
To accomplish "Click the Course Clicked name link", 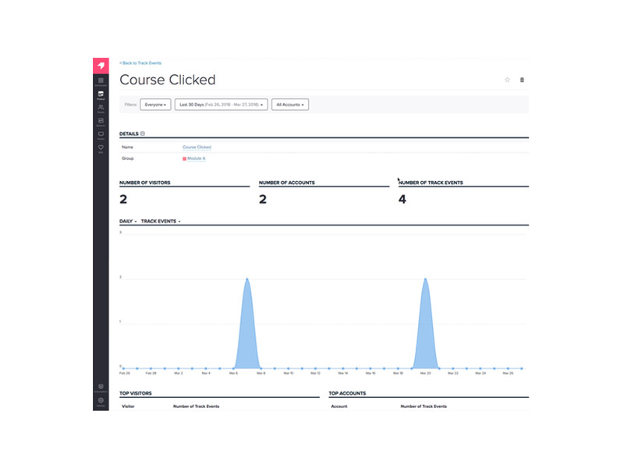I will pos(197,147).
